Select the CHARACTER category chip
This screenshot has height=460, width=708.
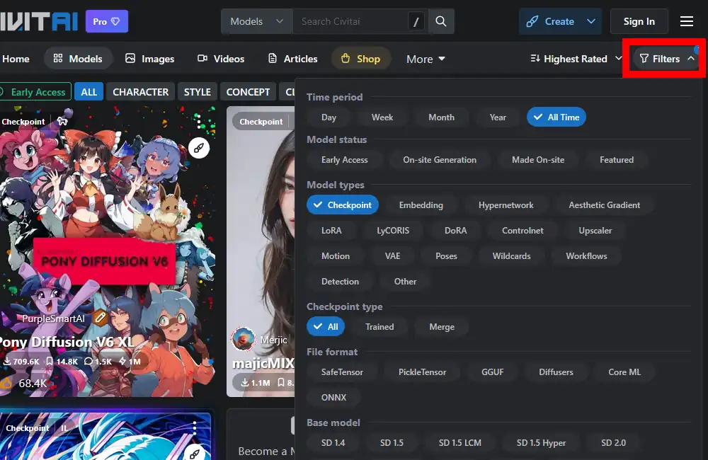click(140, 92)
